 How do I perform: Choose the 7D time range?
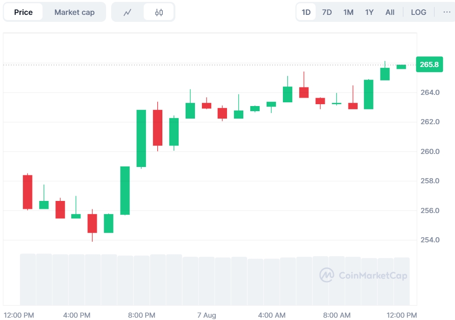[x=327, y=13]
